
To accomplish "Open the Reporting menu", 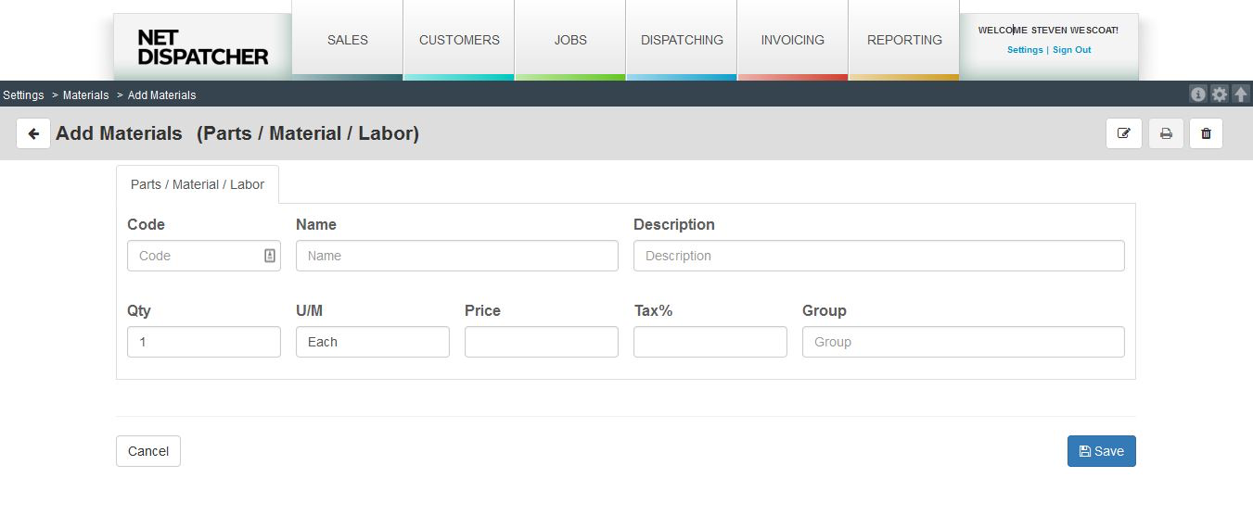I will point(904,40).
